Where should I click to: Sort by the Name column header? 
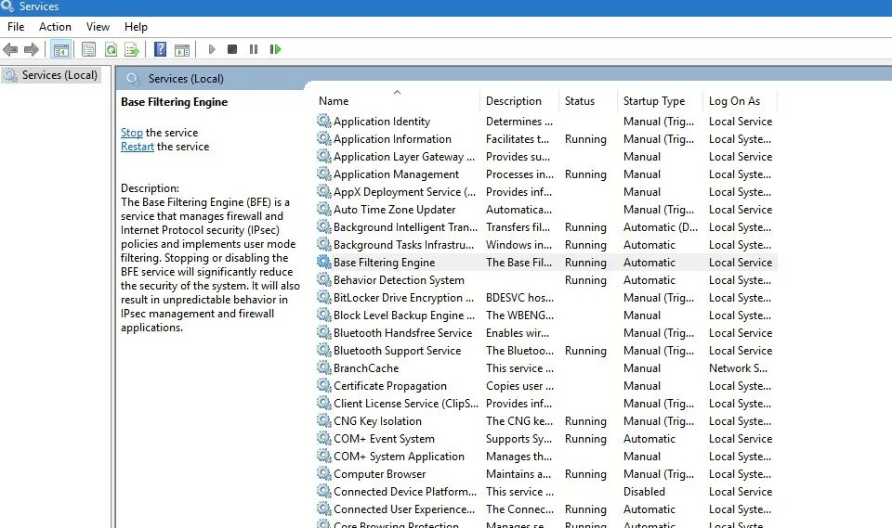coord(397,101)
